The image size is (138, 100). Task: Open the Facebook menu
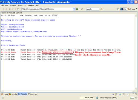(x=22, y=5)
